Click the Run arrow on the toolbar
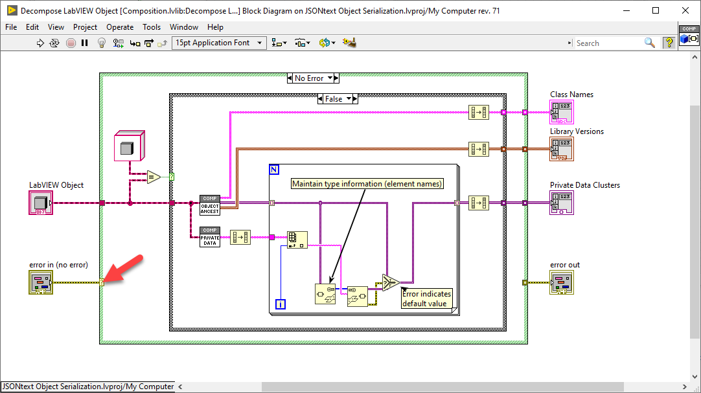 [40, 43]
